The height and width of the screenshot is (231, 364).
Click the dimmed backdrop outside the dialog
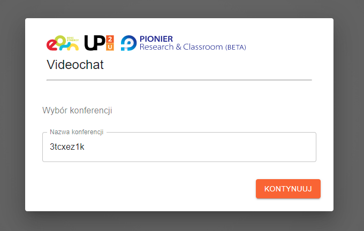coord(12,116)
